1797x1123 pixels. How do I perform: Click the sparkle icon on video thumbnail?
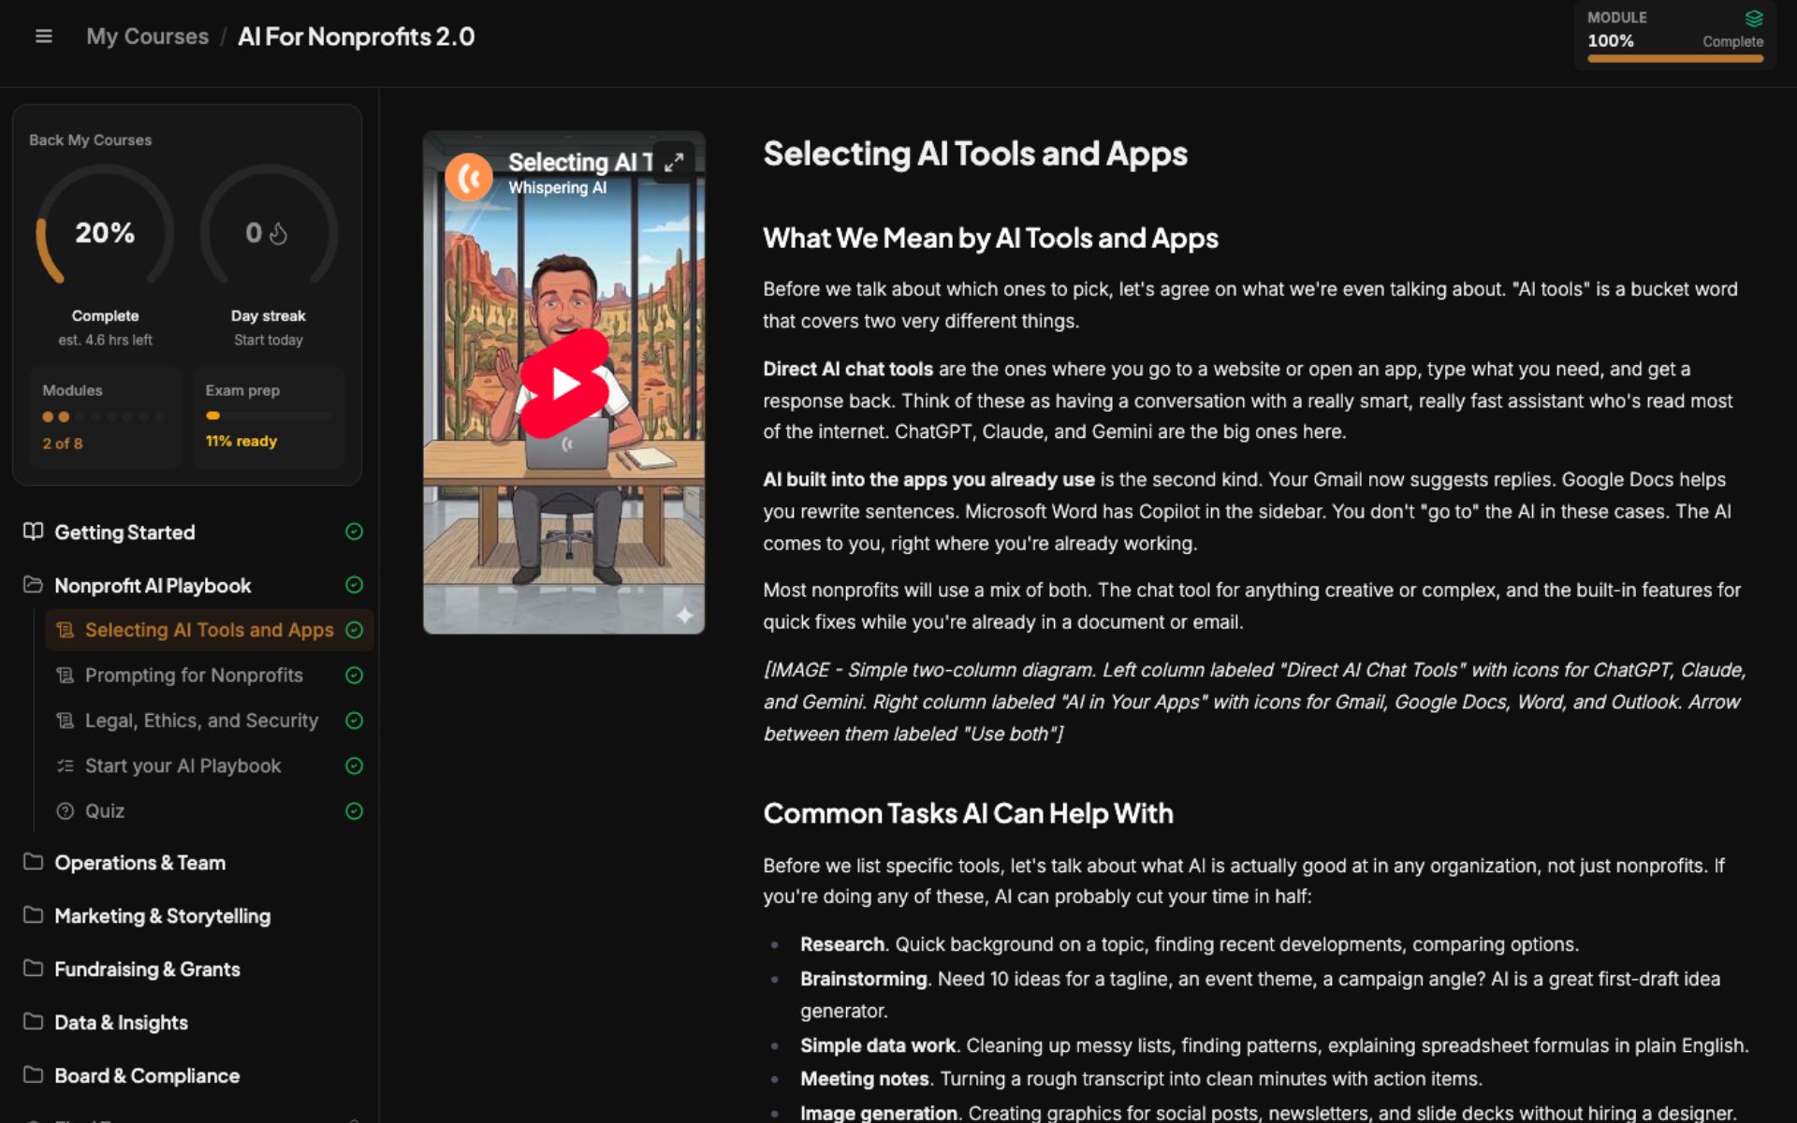(684, 615)
